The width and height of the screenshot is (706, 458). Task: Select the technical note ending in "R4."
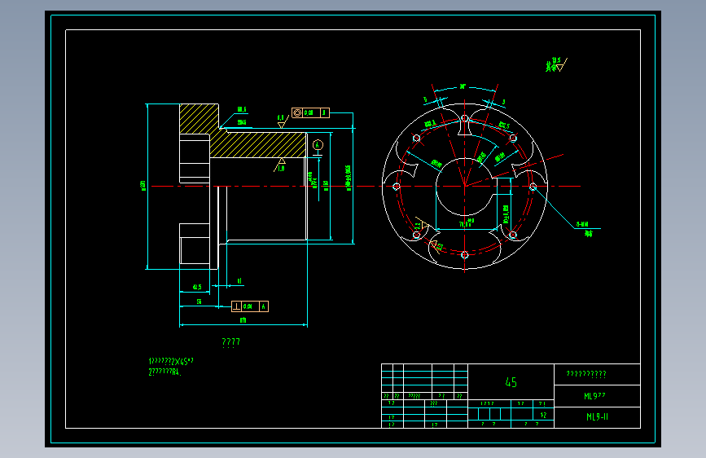coord(164,372)
